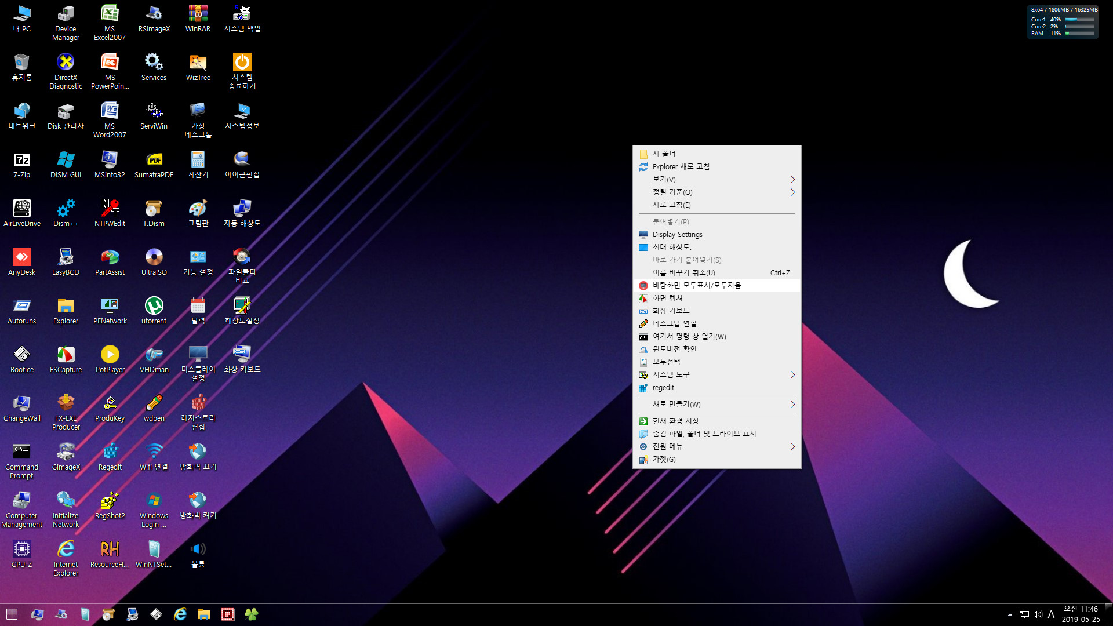
Task: Open Display Settings from context menu
Action: [x=716, y=234]
